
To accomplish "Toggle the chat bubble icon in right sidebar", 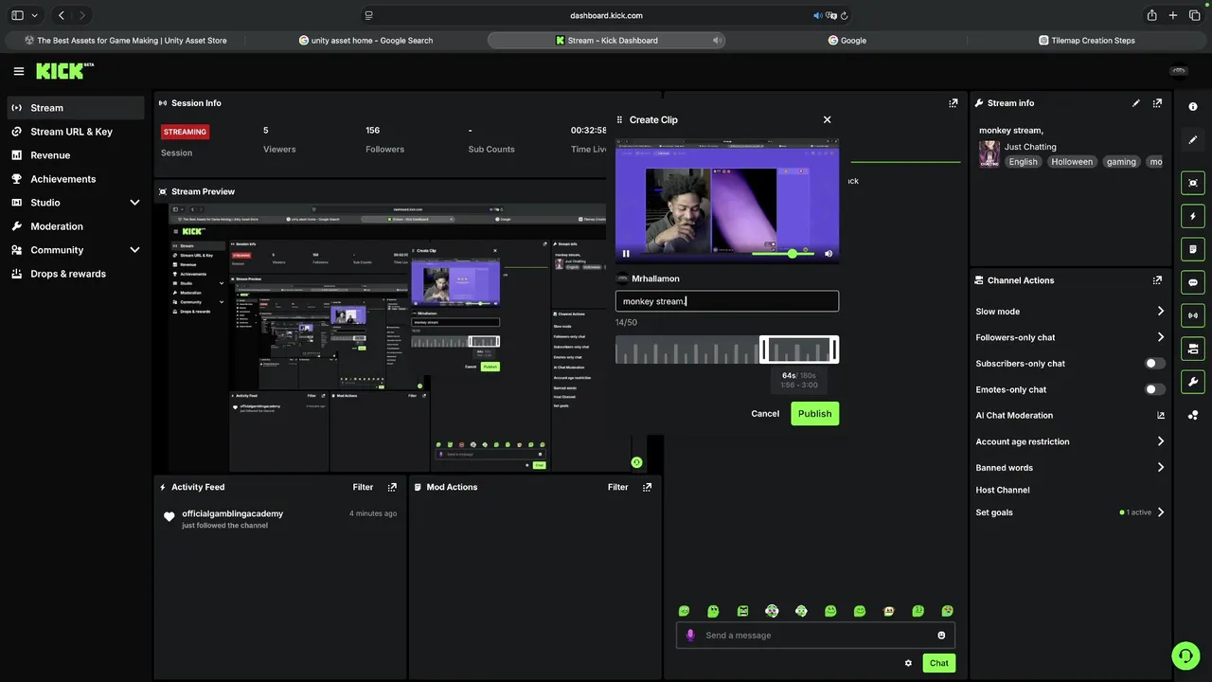I will pyautogui.click(x=1193, y=282).
